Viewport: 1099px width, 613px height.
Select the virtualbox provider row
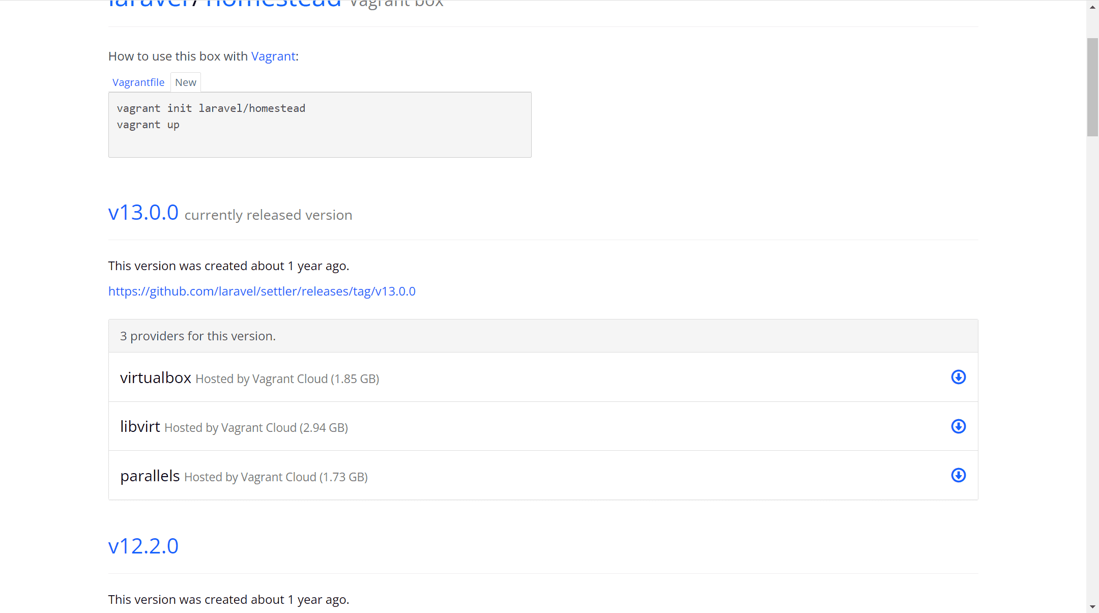click(543, 377)
